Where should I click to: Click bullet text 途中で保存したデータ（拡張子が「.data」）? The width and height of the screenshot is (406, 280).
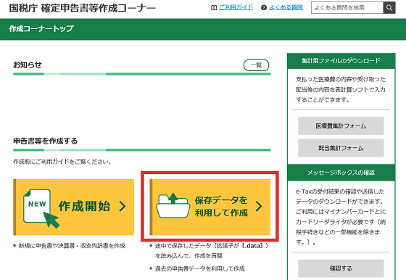click(212, 246)
